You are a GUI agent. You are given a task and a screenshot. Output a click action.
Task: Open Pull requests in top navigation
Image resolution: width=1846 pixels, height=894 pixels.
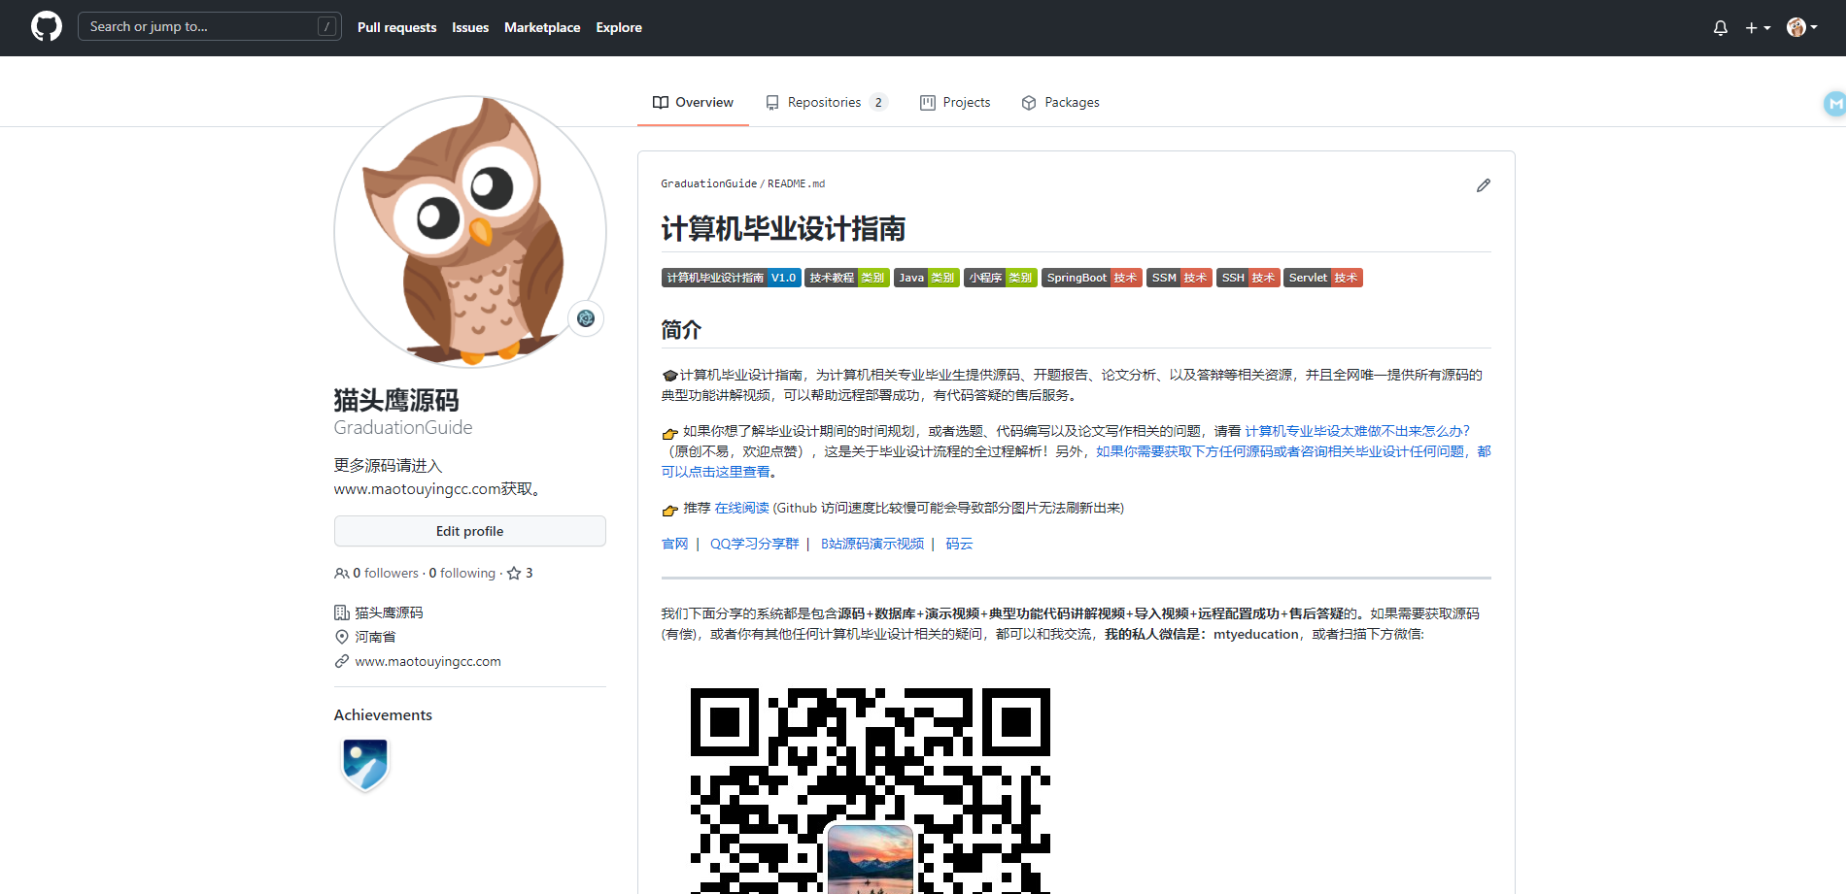click(x=396, y=27)
